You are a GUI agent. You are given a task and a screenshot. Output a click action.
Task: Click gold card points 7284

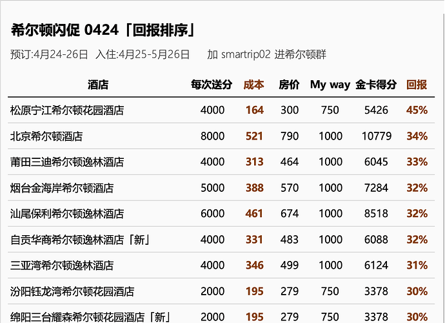point(376,188)
